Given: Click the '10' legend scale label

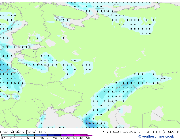Looking at the screenshot, I should coord(35,138).
